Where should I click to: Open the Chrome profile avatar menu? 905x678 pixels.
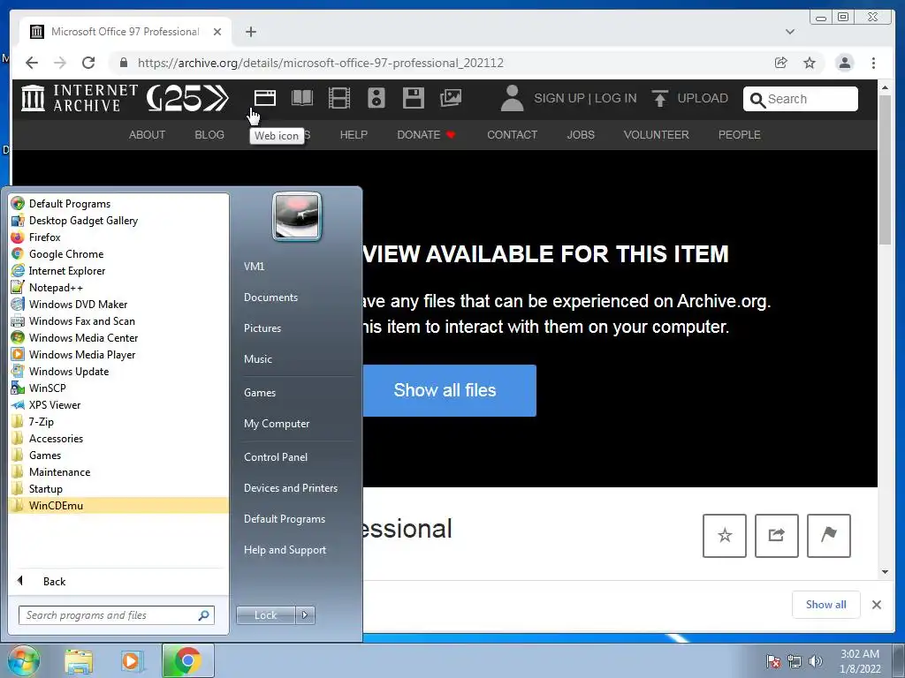(844, 63)
